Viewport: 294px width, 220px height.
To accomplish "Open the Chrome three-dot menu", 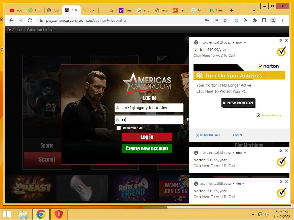I will pyautogui.click(x=283, y=20).
